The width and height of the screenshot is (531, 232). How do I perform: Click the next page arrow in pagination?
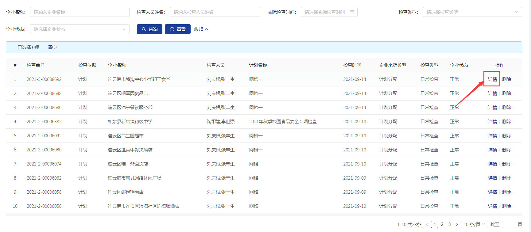pyautogui.click(x=457, y=225)
